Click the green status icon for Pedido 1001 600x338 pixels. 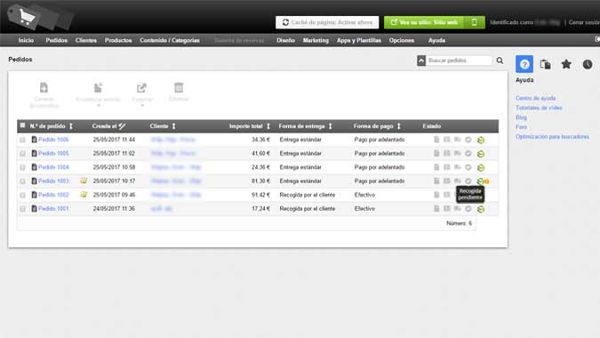click(x=481, y=209)
